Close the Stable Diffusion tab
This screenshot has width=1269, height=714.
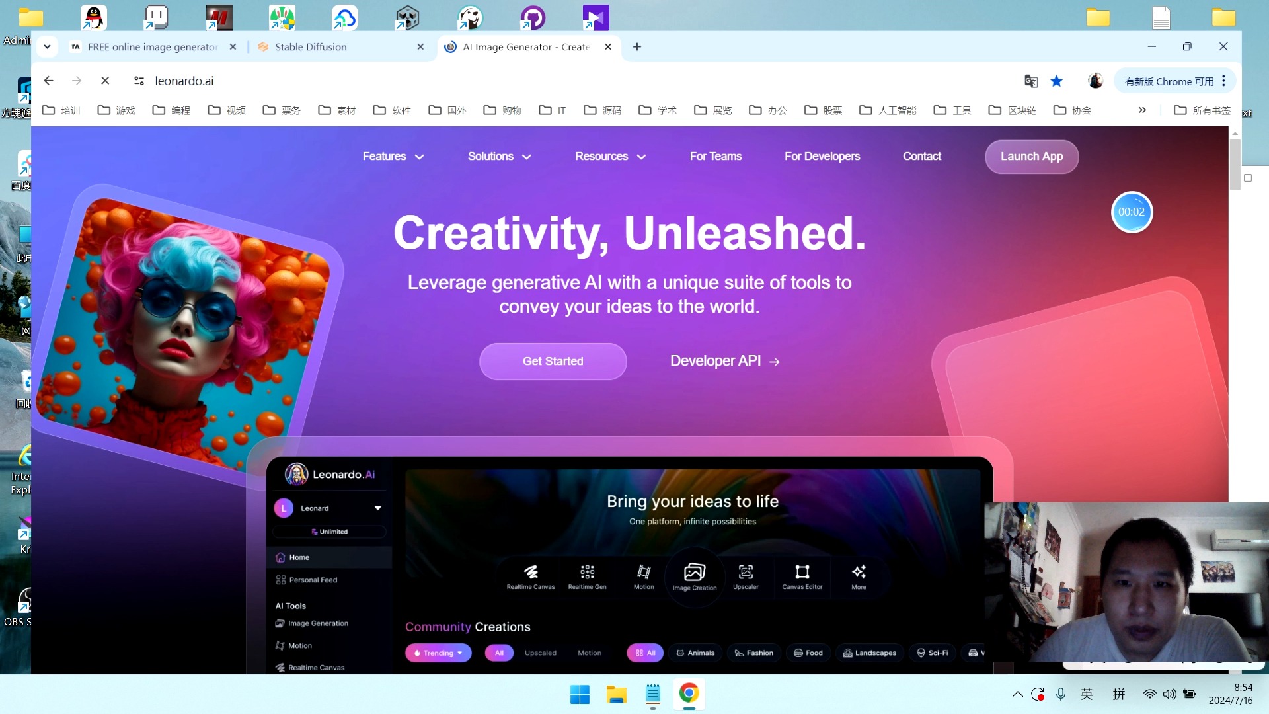pos(420,47)
